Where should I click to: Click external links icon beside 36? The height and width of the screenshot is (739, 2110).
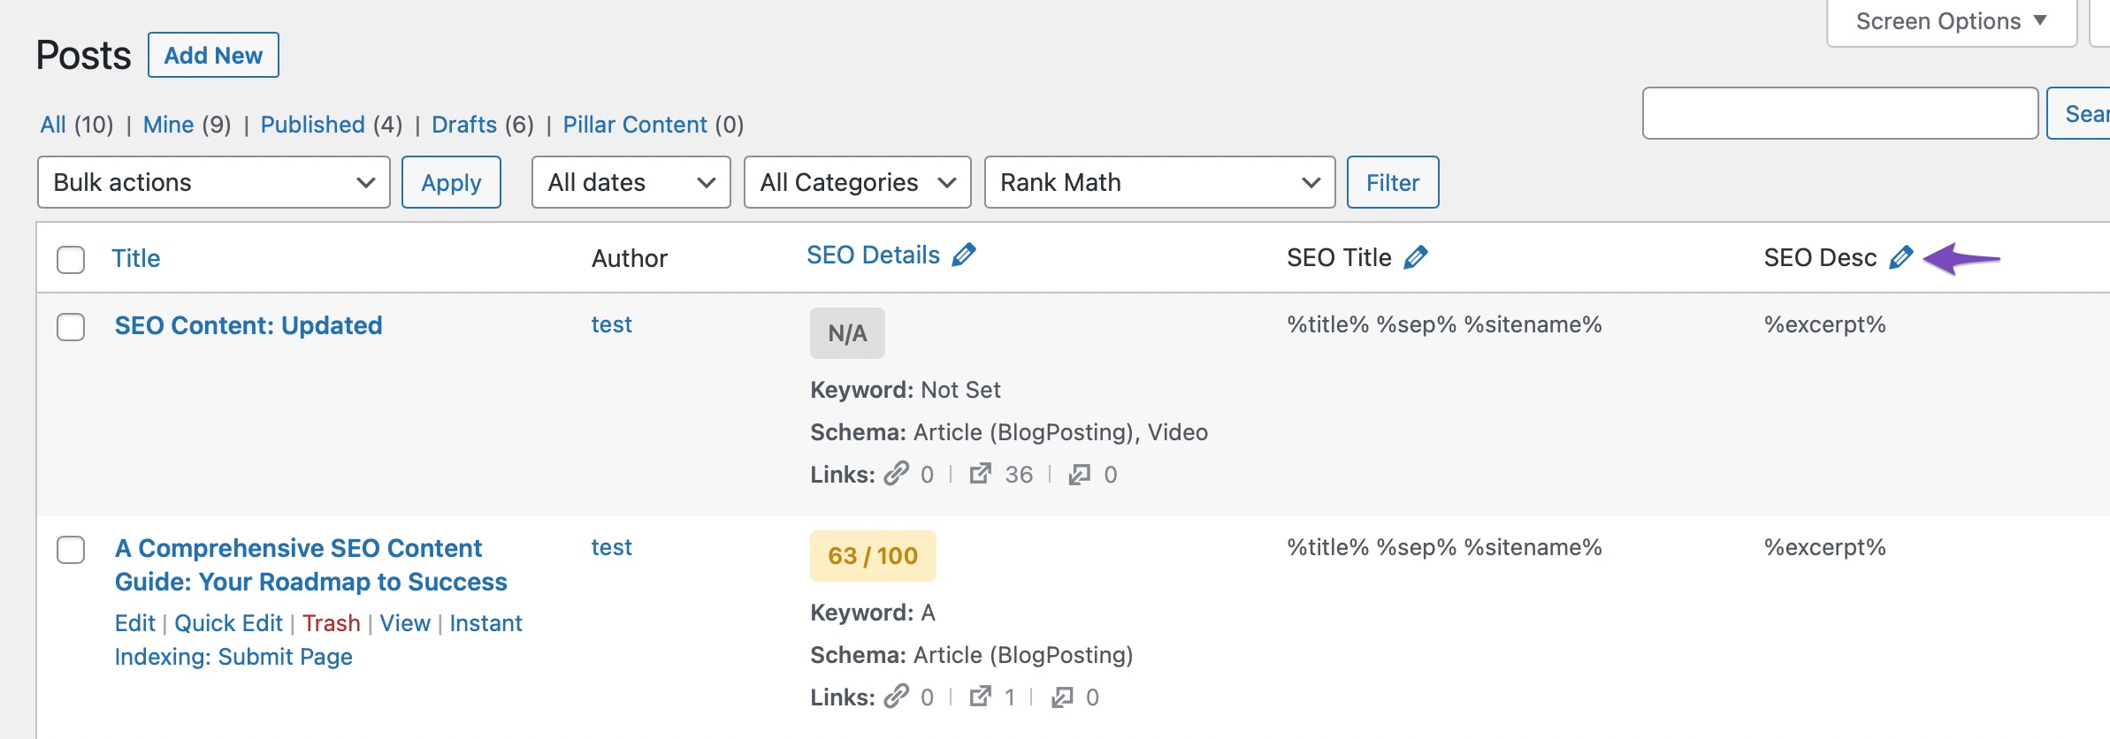point(980,474)
